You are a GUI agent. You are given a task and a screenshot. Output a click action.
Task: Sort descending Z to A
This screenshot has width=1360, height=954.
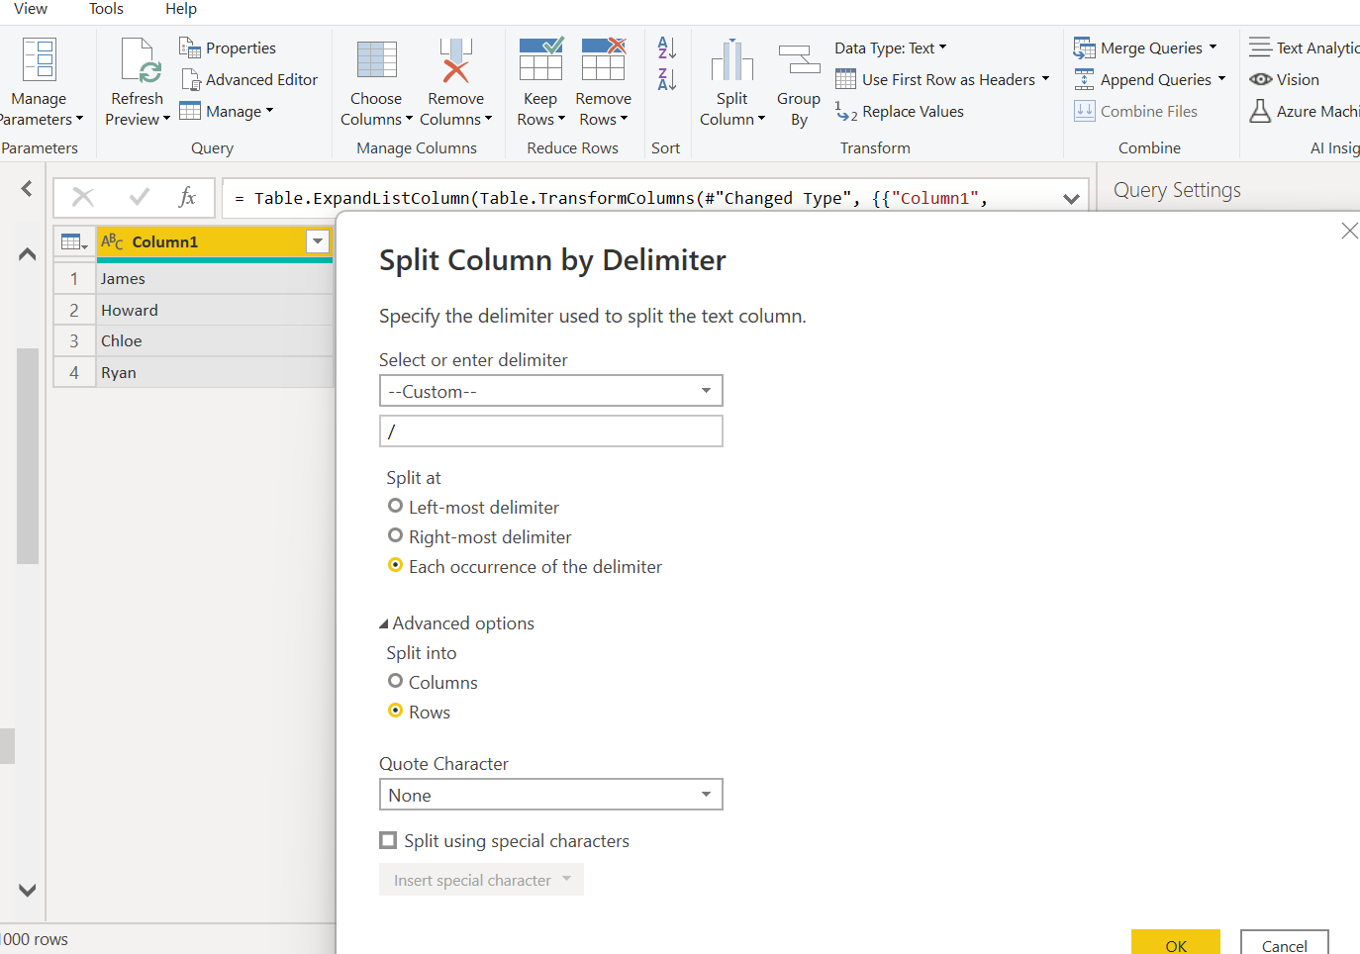666,79
